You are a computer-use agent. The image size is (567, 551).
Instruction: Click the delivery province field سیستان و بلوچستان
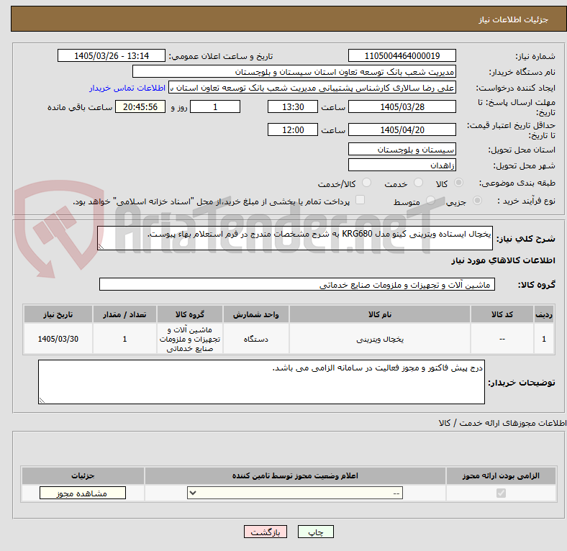pyautogui.click(x=402, y=149)
